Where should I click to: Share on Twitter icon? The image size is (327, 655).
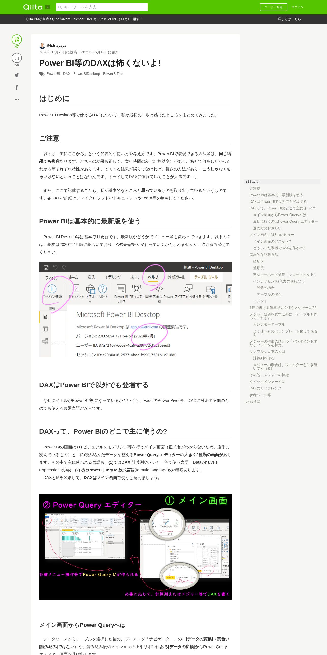[17, 75]
